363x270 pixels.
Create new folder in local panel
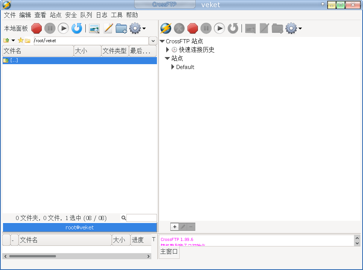[x=121, y=28]
